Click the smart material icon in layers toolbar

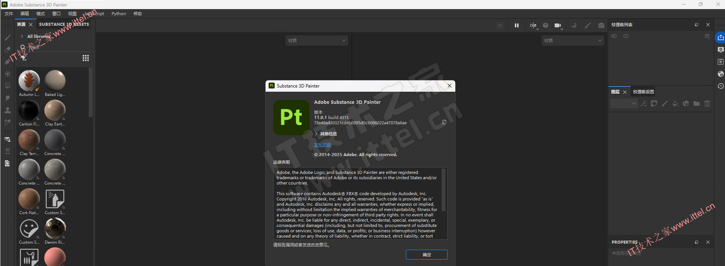[686, 103]
